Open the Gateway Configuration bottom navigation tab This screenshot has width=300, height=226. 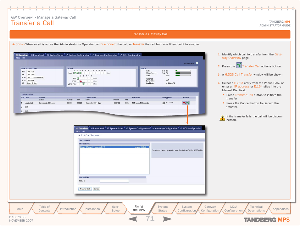pyautogui.click(x=210, y=209)
